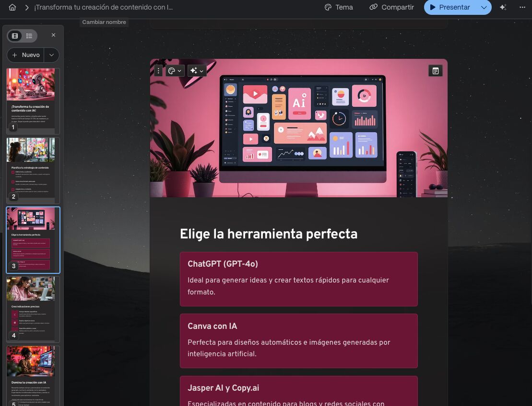This screenshot has width=532, height=406.
Task: Open the AI sparkle icon in top bar
Action: [503, 7]
